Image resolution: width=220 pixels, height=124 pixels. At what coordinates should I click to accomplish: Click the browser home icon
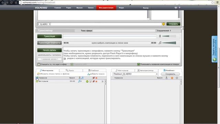click(x=16, y=2)
